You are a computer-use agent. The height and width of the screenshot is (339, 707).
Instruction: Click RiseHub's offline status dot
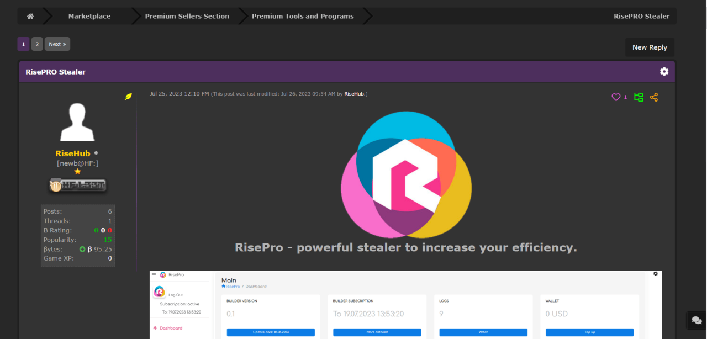click(x=96, y=153)
